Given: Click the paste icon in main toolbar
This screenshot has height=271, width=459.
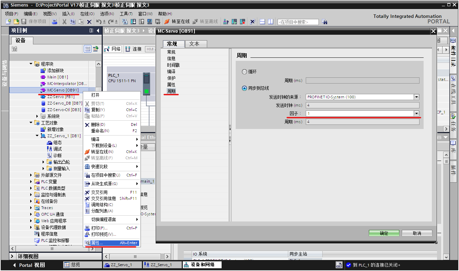Looking at the screenshot, I should coord(81,21).
